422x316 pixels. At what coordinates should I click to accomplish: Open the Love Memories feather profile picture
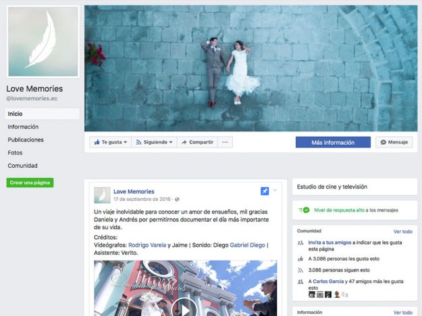pyautogui.click(x=43, y=42)
